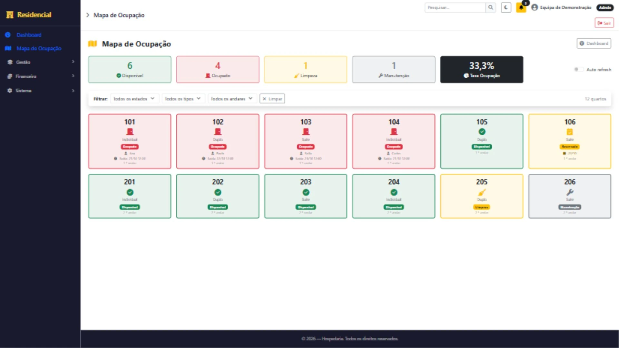This screenshot has width=619, height=348.
Task: Click wrench icon on room 206
Action: [x=570, y=192]
